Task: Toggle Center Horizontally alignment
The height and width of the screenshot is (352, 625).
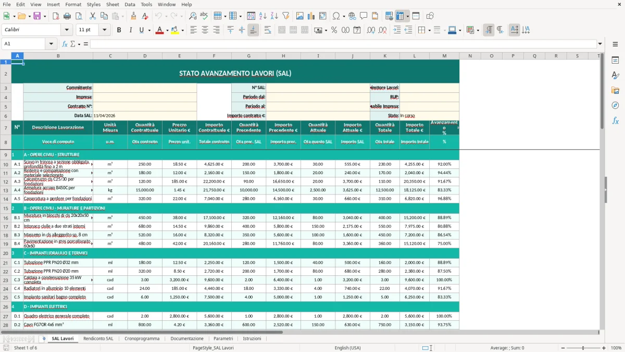Action: click(205, 30)
